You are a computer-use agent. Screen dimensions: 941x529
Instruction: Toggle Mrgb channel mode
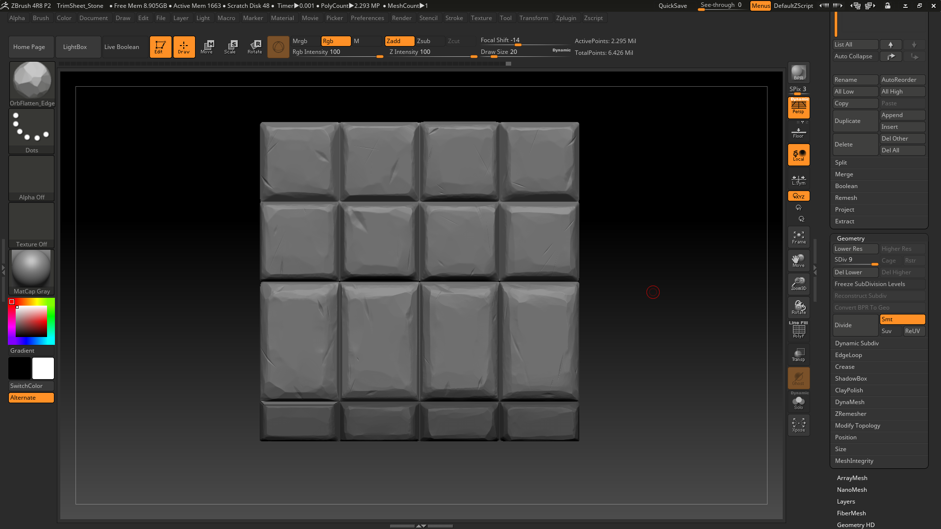[x=305, y=41]
